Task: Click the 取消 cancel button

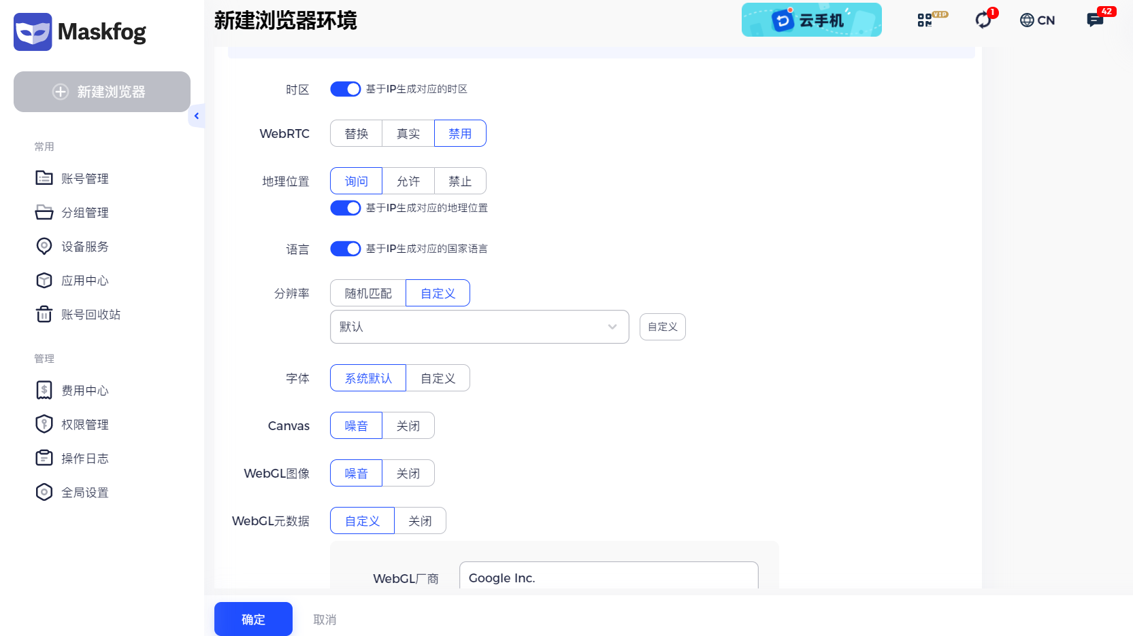Action: click(325, 620)
